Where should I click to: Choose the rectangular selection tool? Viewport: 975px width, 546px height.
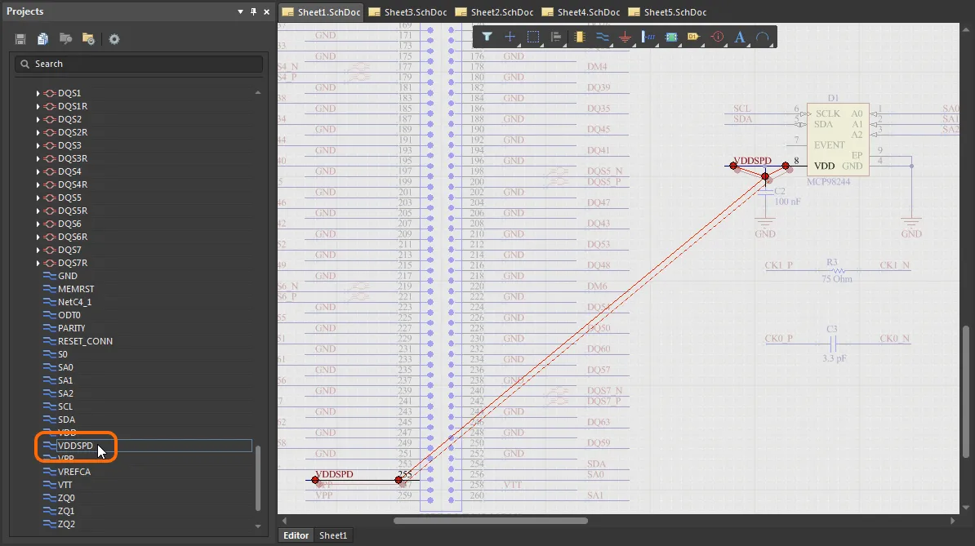pos(533,37)
